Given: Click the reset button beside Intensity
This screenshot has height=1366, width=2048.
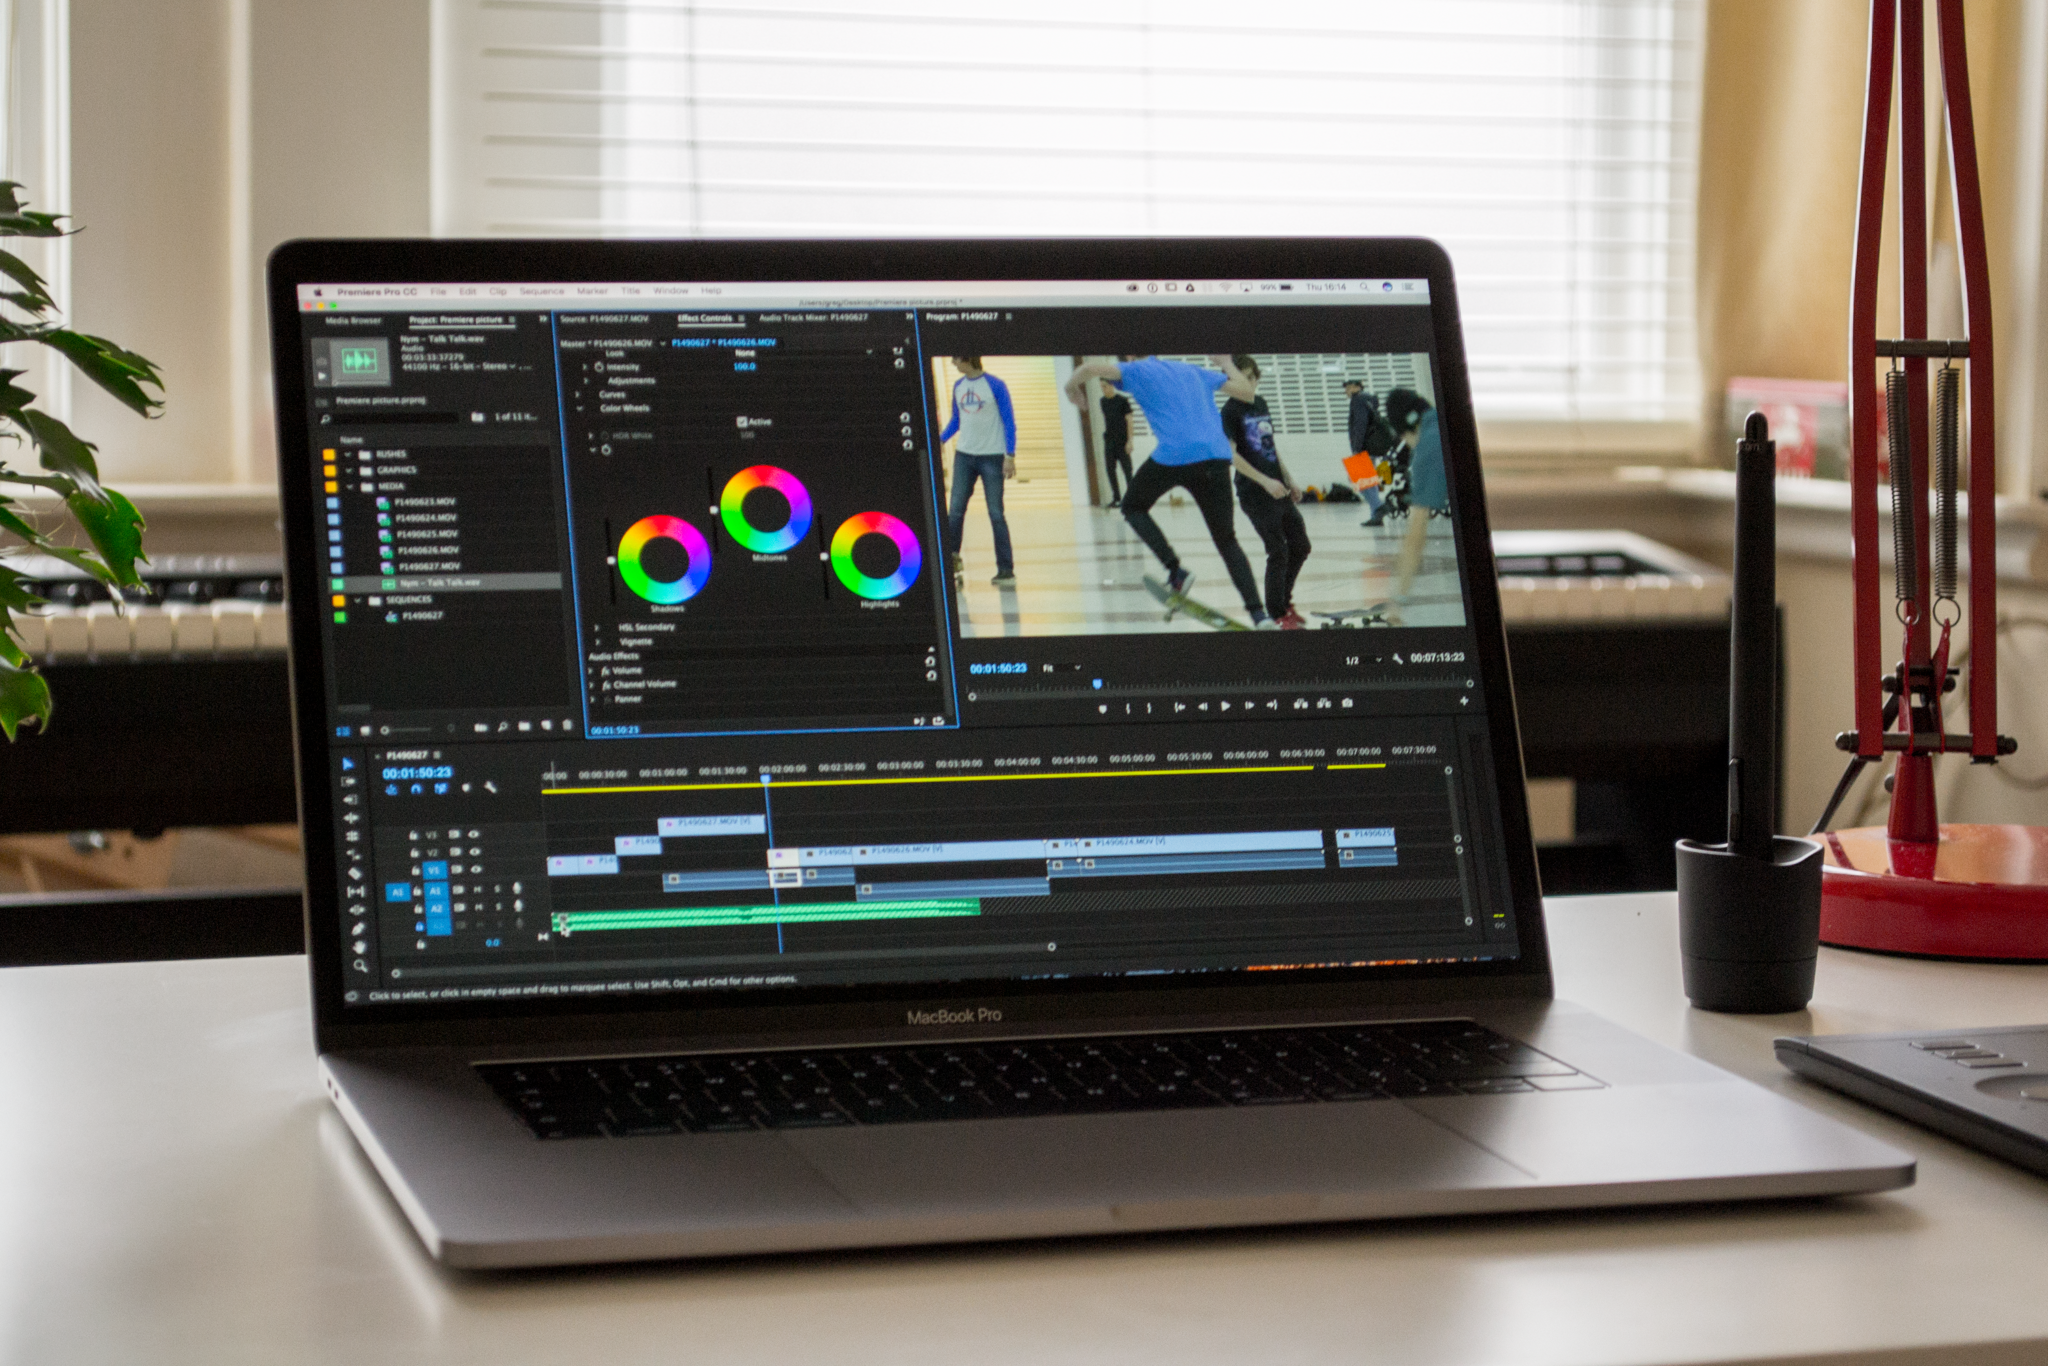Looking at the screenshot, I should (x=899, y=363).
